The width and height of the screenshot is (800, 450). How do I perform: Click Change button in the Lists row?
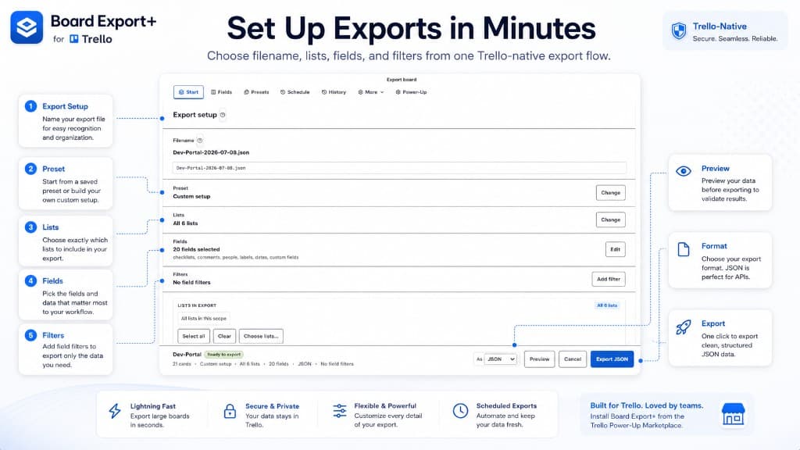[611, 220]
